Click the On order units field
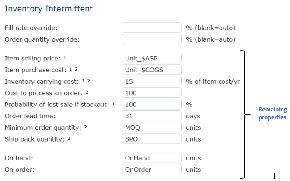Viewport: 290px width, 181px height. click(x=151, y=169)
